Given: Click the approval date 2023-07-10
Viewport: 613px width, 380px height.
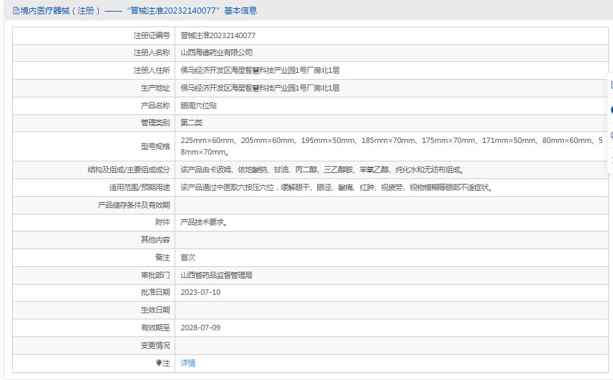Looking at the screenshot, I should pyautogui.click(x=200, y=292).
